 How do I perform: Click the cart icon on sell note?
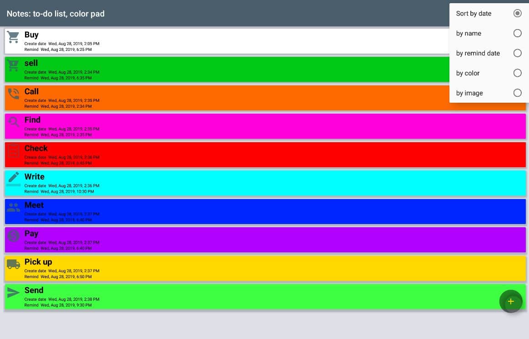pos(13,65)
